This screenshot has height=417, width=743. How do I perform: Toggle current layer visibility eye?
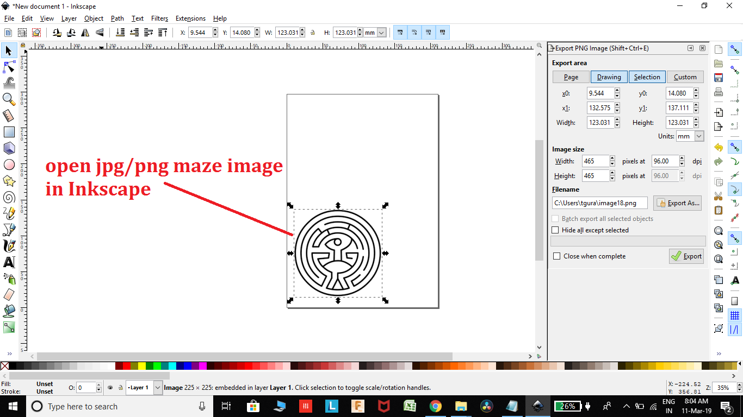pyautogui.click(x=110, y=388)
